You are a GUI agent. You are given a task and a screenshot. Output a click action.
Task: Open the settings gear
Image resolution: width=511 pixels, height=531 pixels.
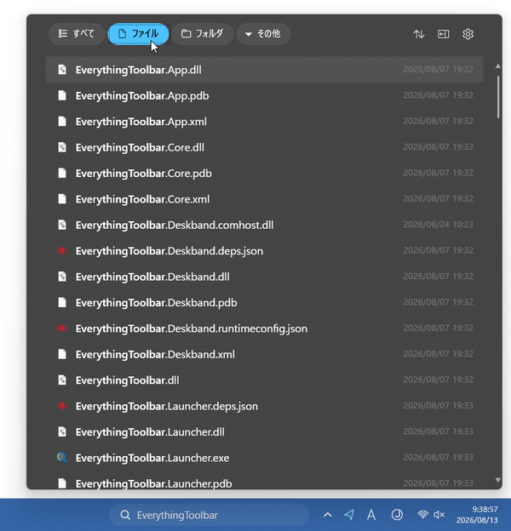pyautogui.click(x=468, y=34)
